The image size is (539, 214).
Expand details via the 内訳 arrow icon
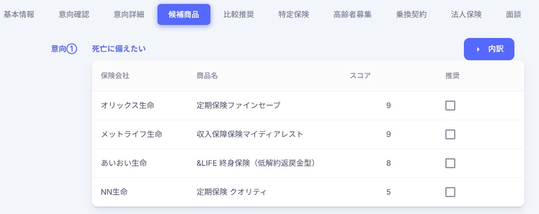[478, 49]
